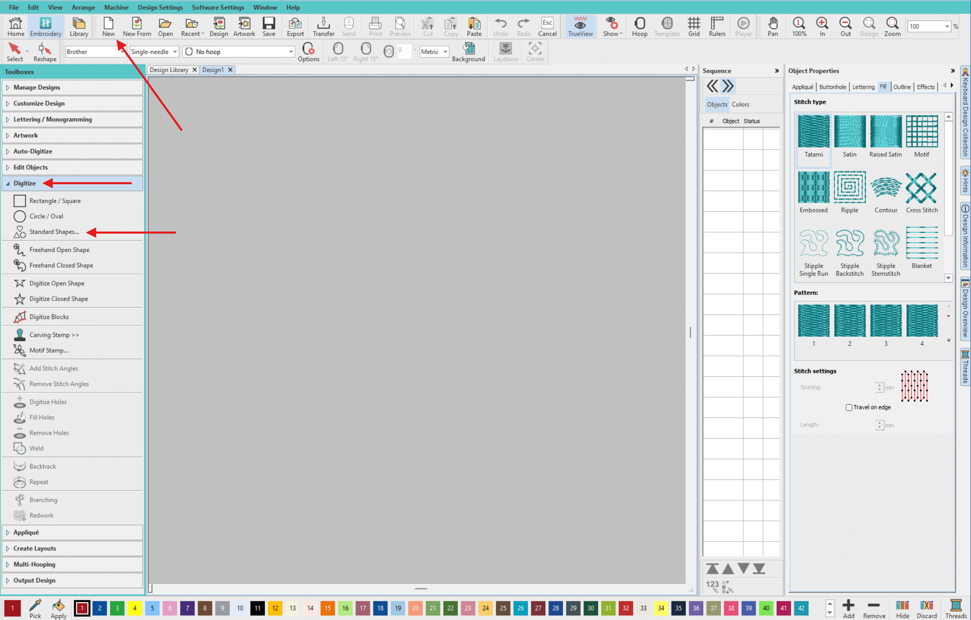Select the Digitize Closed Shape tool
This screenshot has height=620, width=971.
(x=58, y=299)
